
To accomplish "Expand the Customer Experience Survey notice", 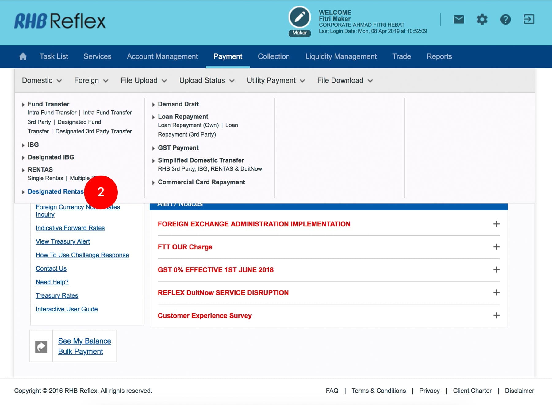I will [x=496, y=315].
